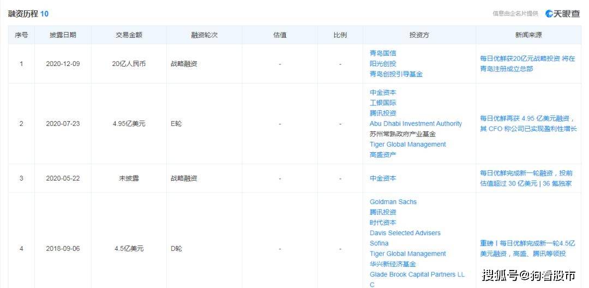
Task: Select the amount 4.95亿美元
Action: pyautogui.click(x=129, y=123)
